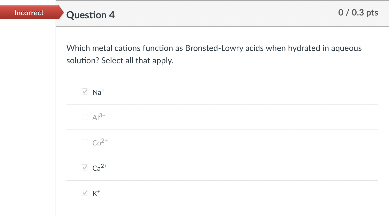Click inside the answer options area
The image size is (390, 217).
coord(222,142)
